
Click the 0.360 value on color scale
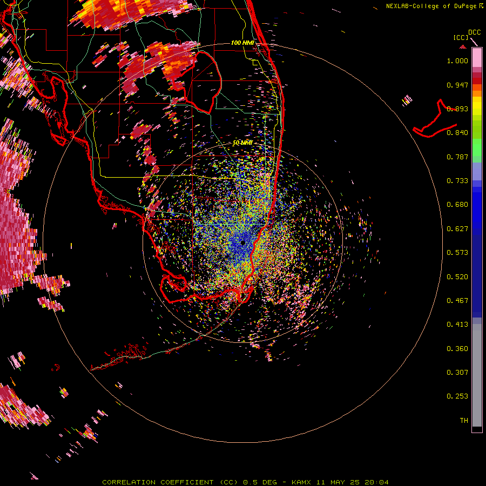point(457,349)
